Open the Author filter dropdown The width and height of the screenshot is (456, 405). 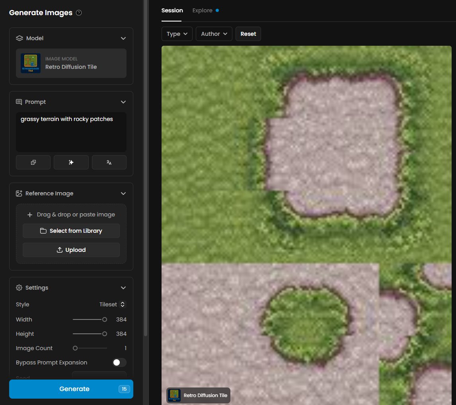214,34
